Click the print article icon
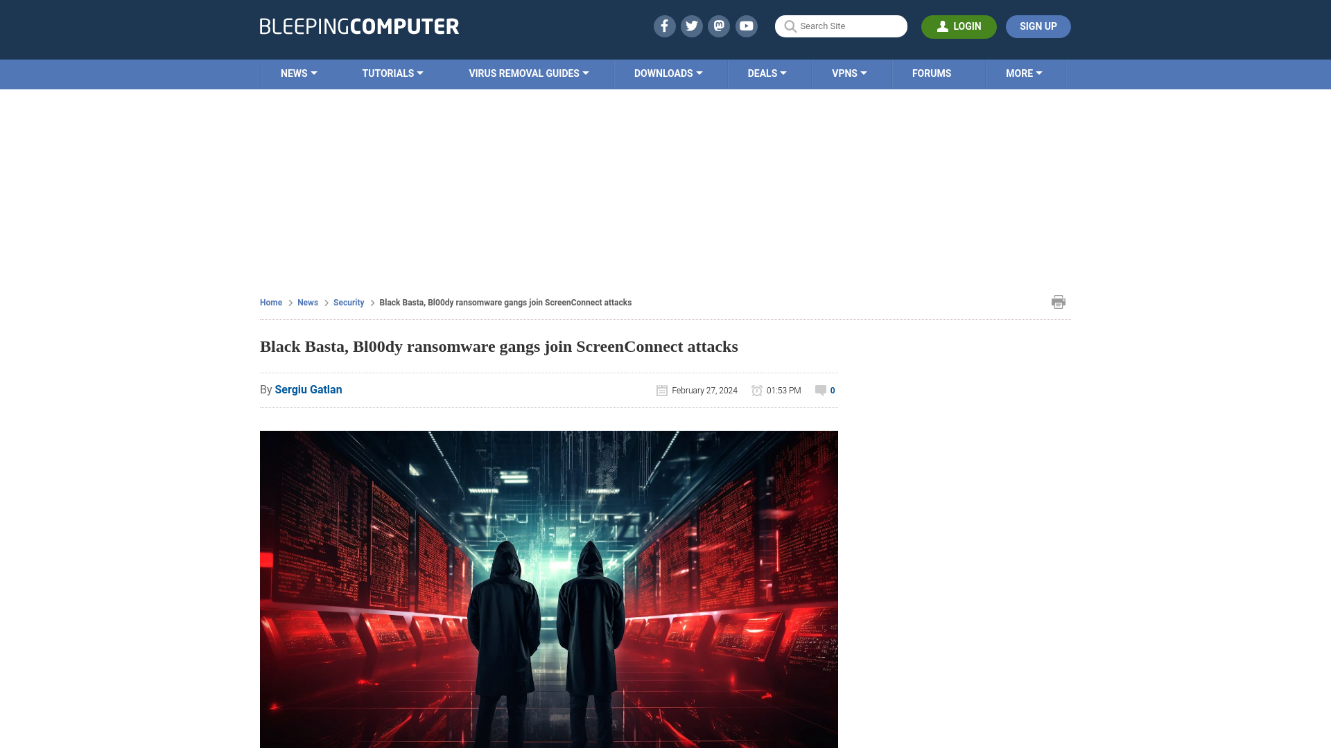The width and height of the screenshot is (1331, 748). coord(1058,301)
